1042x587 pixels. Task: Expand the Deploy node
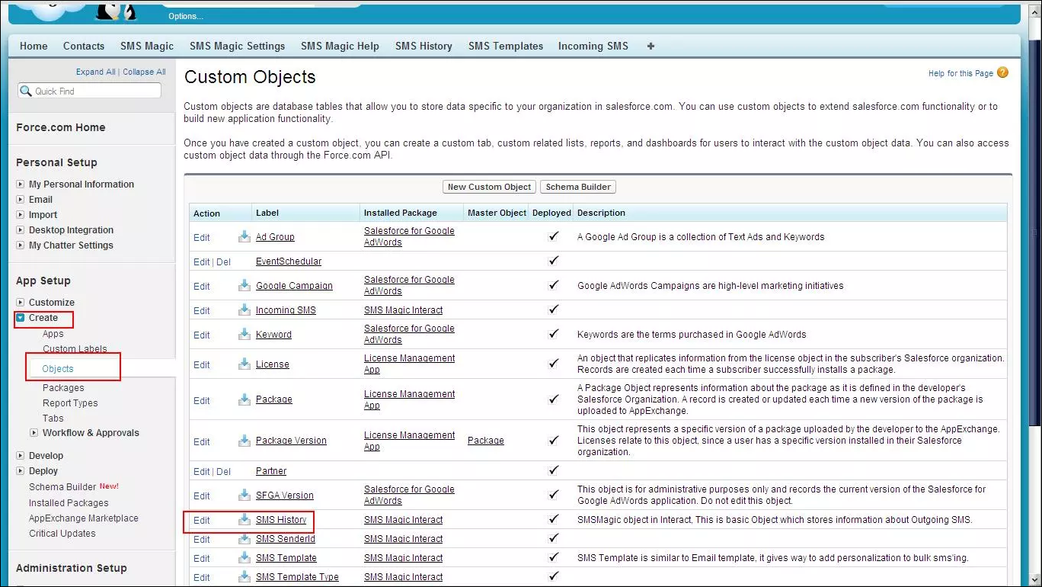point(21,470)
